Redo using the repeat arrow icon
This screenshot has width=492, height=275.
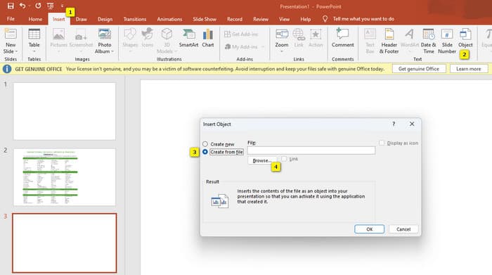coord(38,6)
